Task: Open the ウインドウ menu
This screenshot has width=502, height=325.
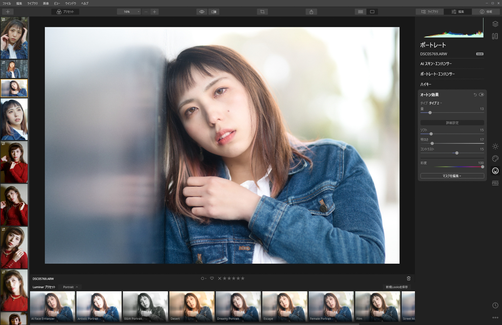Action: (71, 3)
